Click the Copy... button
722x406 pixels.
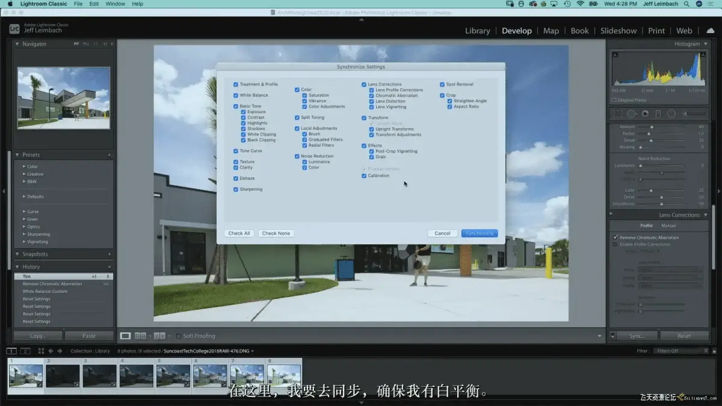pyautogui.click(x=38, y=336)
